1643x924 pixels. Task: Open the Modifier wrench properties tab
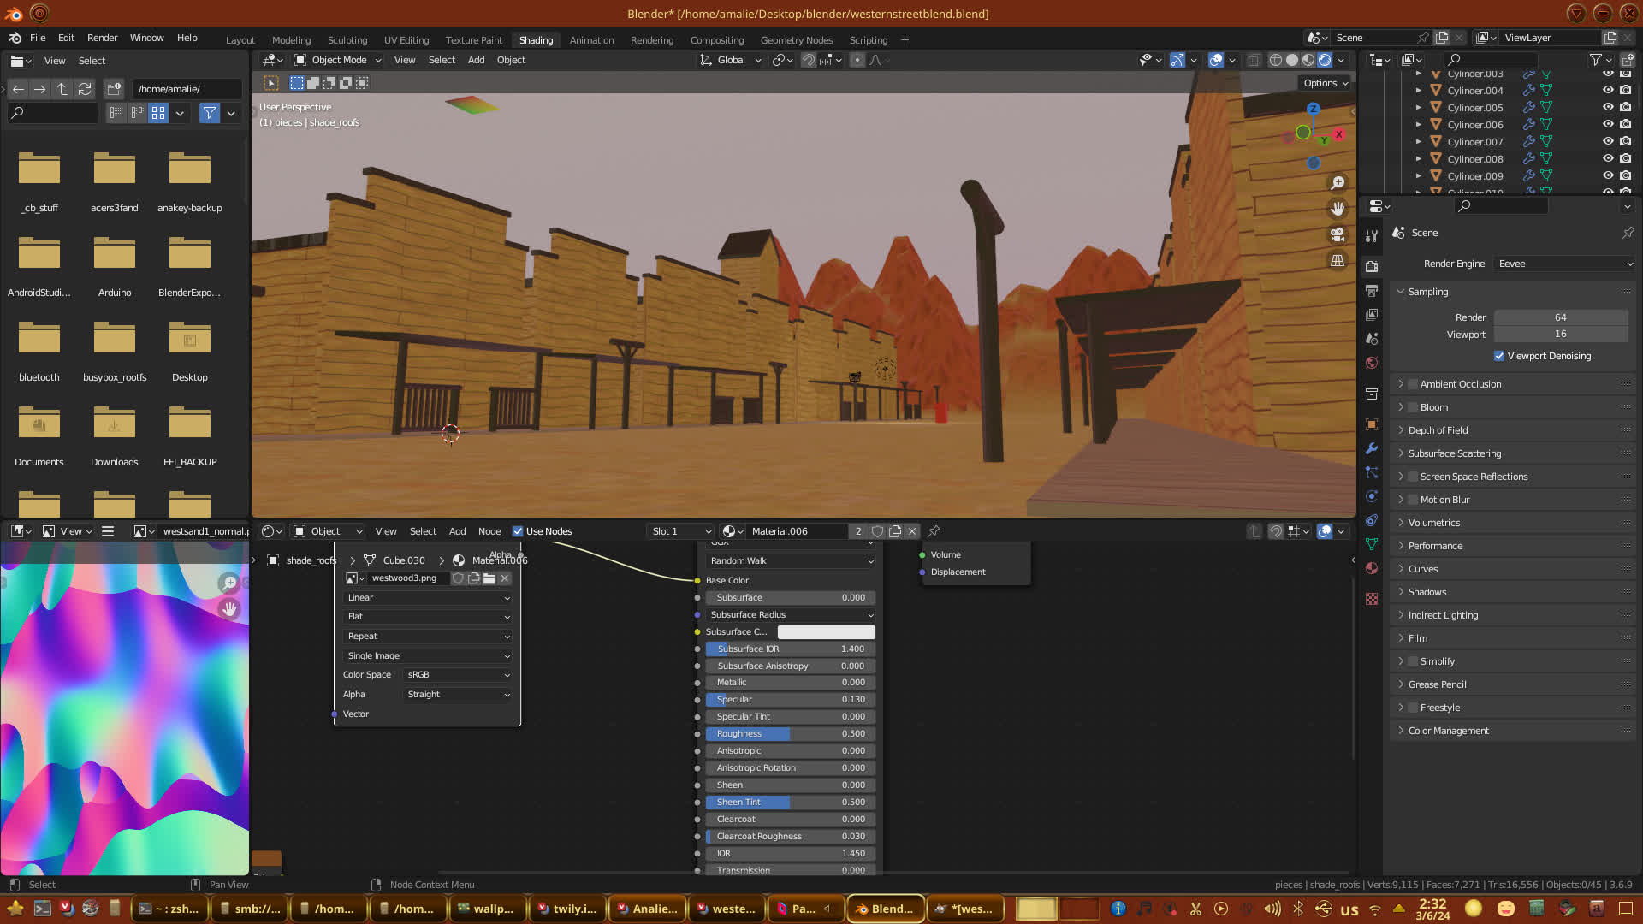click(x=1372, y=448)
